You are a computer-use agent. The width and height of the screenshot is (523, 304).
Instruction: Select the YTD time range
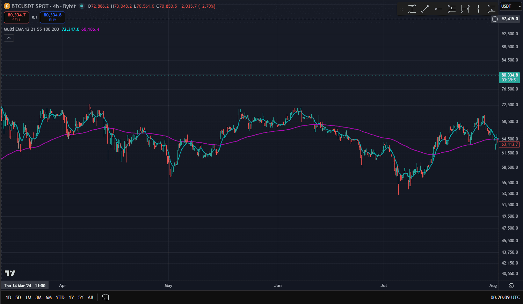click(60, 297)
